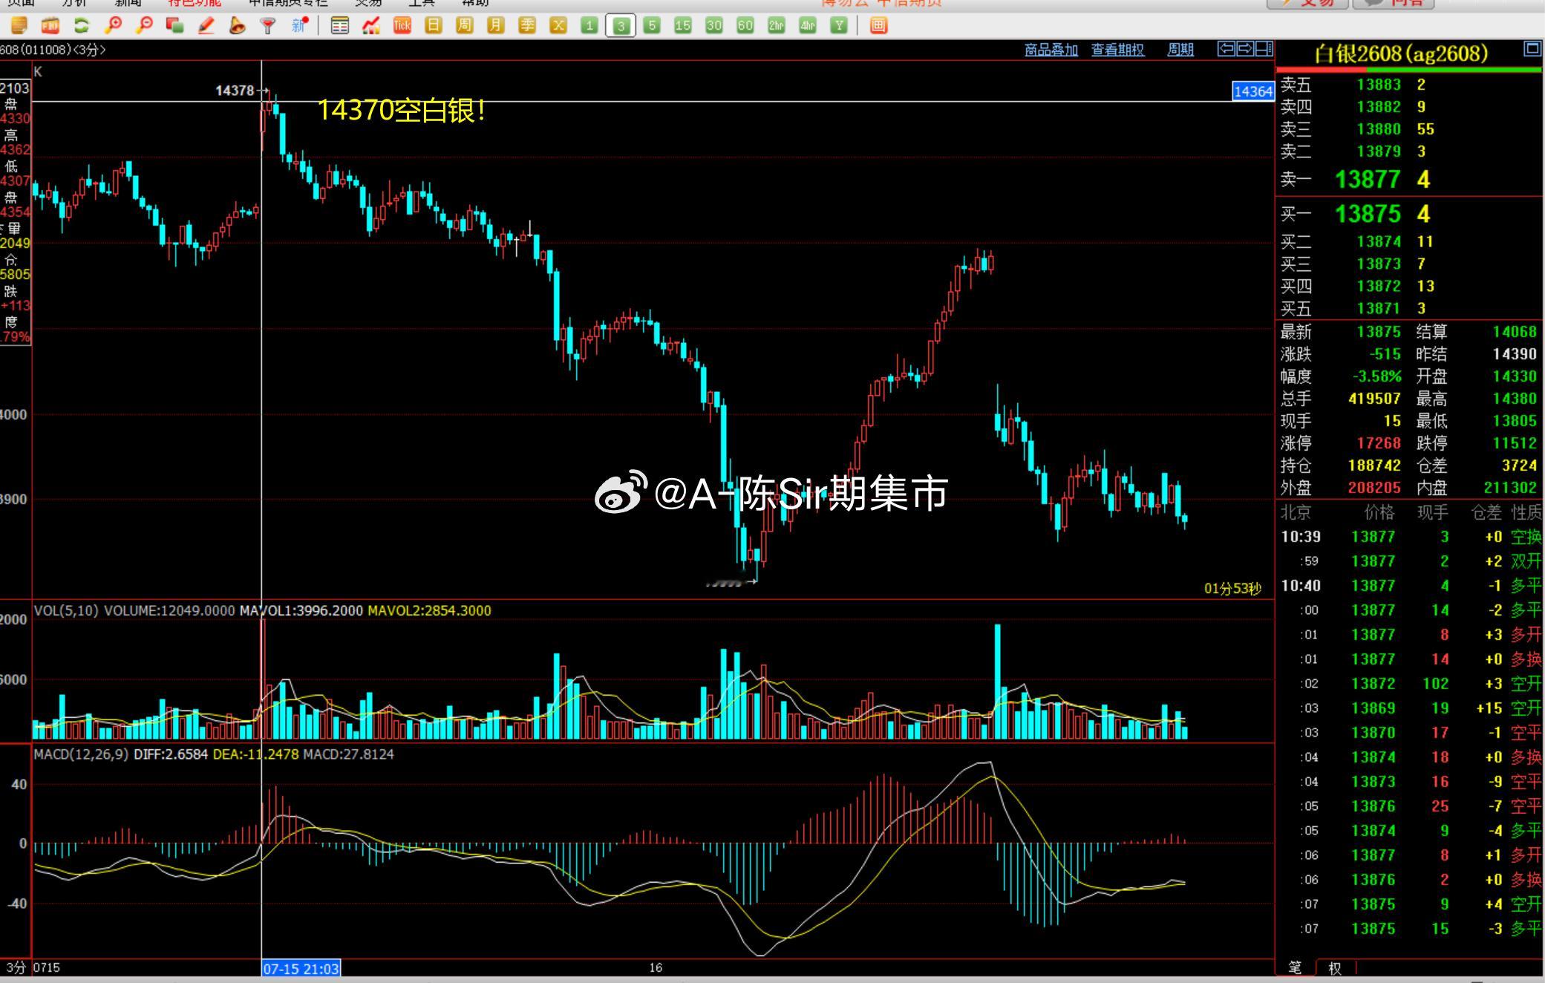Open 商品叠加 overlay link
Screen dimensions: 1545x983
coord(1051,50)
